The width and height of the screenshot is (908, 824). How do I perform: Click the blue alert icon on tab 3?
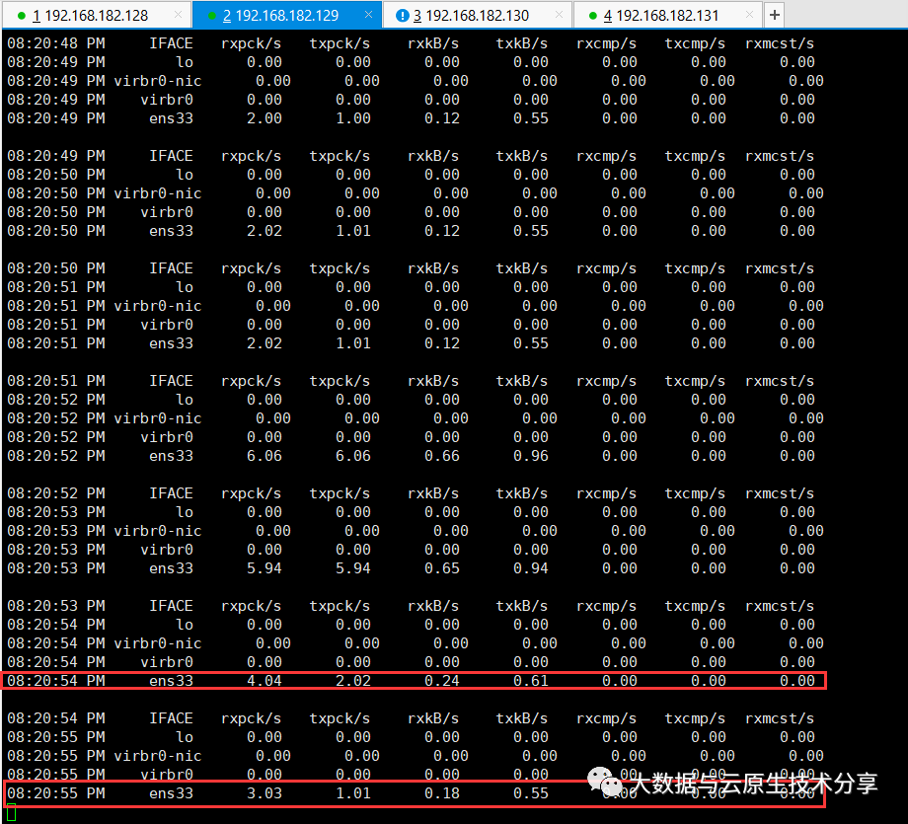402,16
